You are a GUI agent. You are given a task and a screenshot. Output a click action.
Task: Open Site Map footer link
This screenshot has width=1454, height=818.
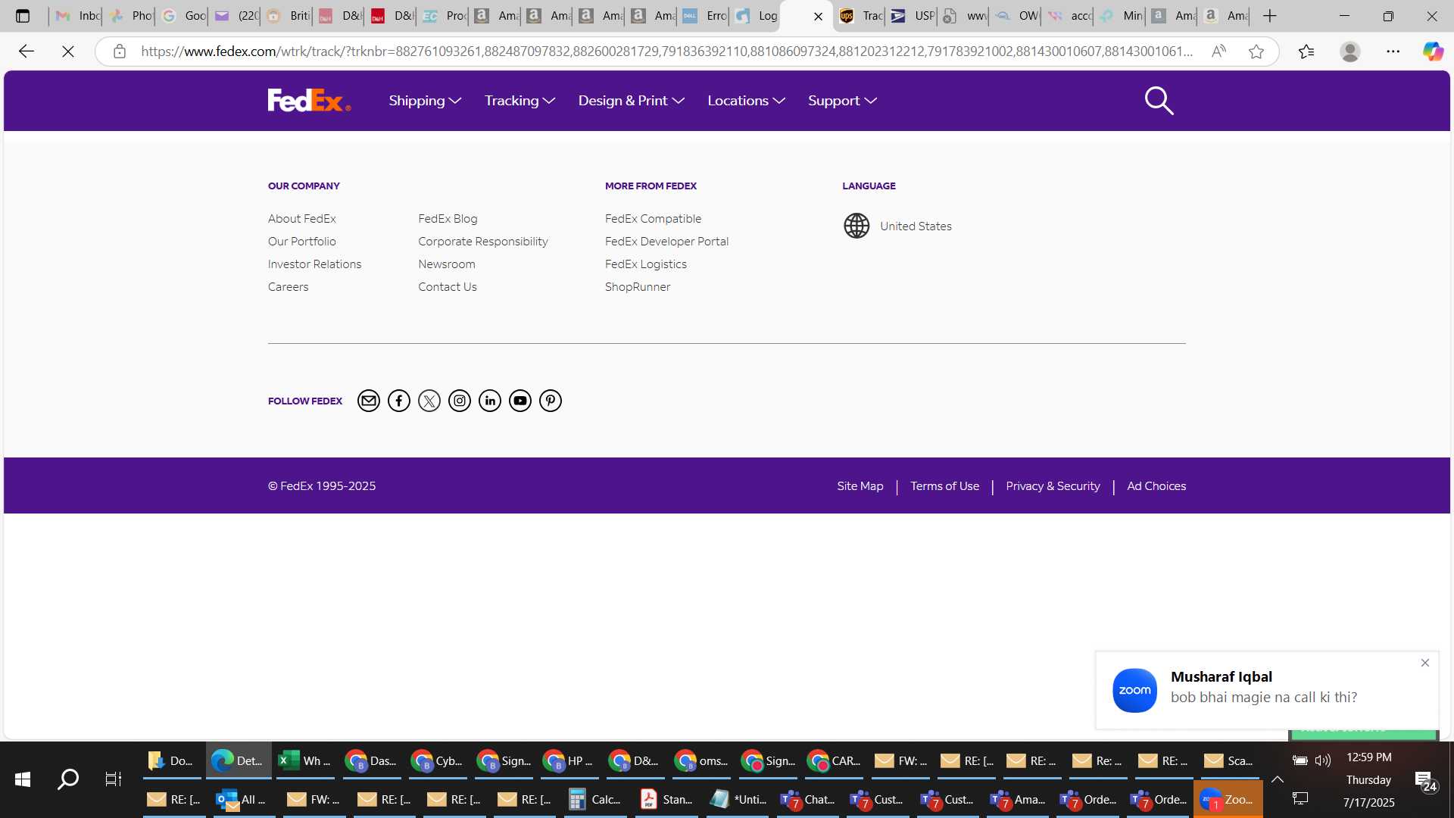(x=860, y=486)
